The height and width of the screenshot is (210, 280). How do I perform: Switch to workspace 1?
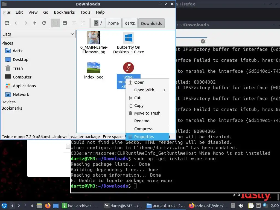pos(12,206)
